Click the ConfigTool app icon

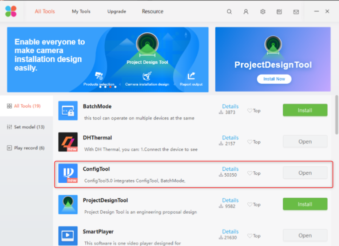(68, 173)
